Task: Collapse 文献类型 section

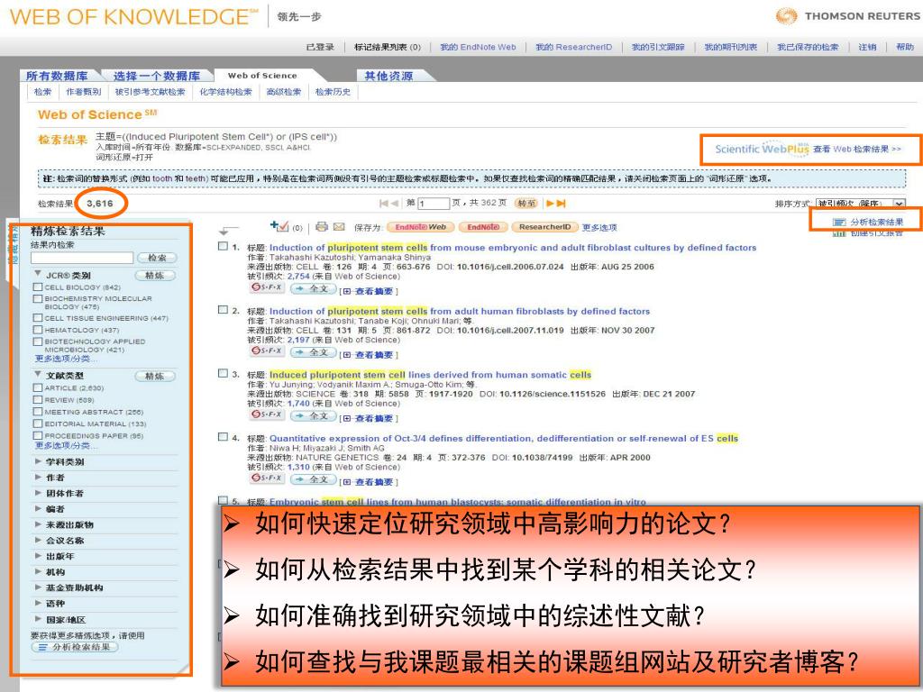Action: point(38,374)
